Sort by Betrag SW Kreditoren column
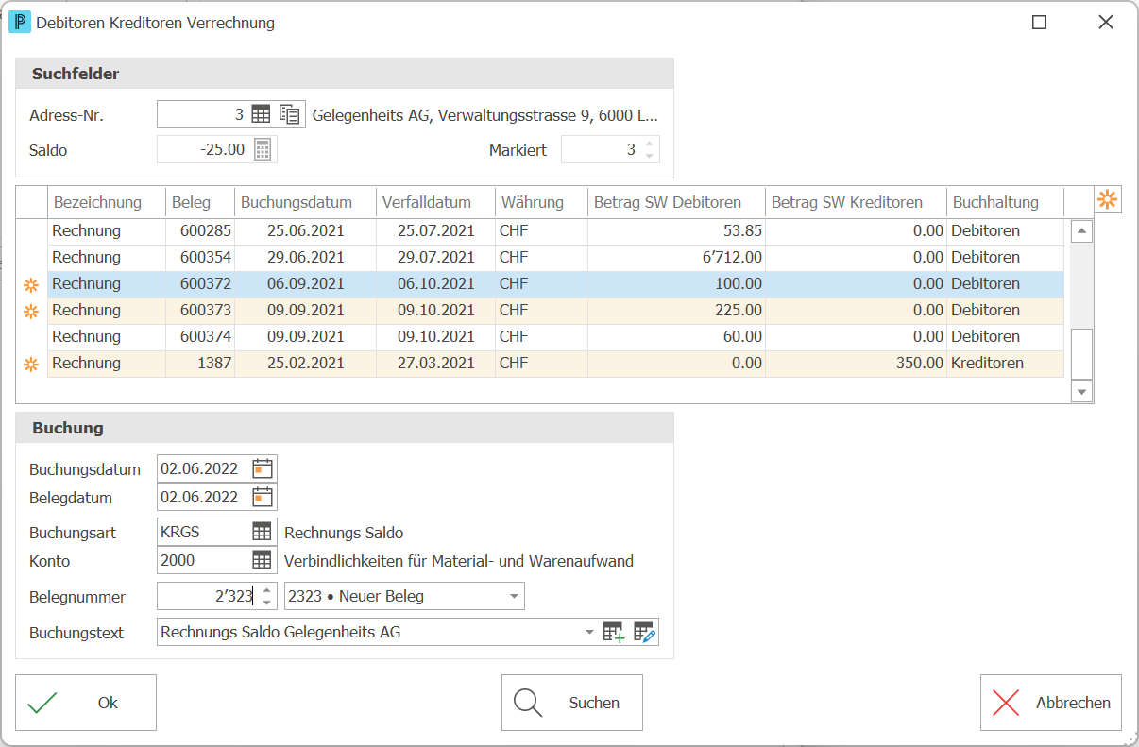The height and width of the screenshot is (747, 1139). click(856, 202)
